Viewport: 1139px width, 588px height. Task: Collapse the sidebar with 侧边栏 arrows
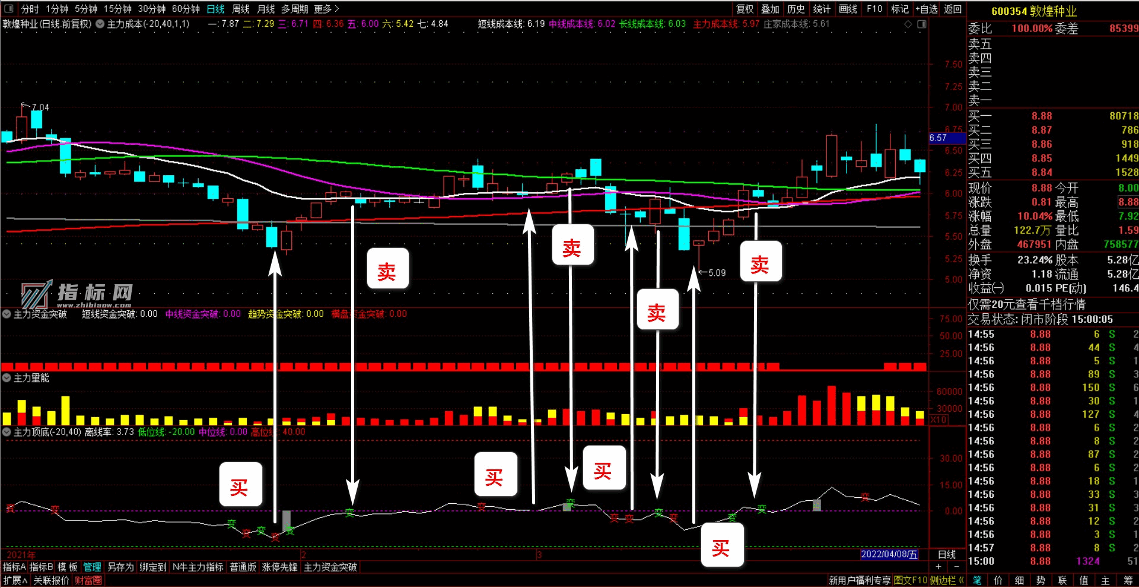click(947, 580)
